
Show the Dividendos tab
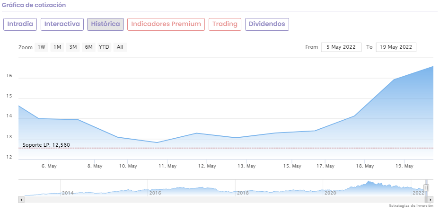pos(267,24)
